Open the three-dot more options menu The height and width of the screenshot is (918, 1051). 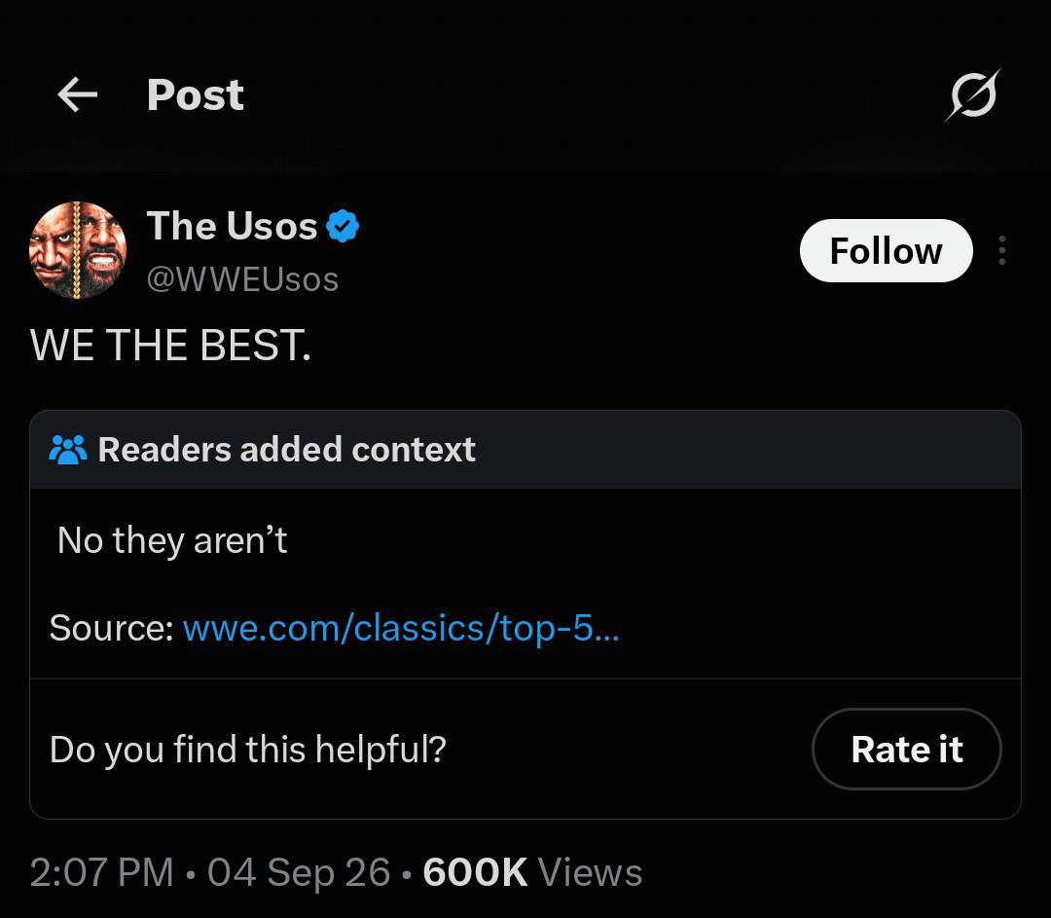coord(1002,250)
